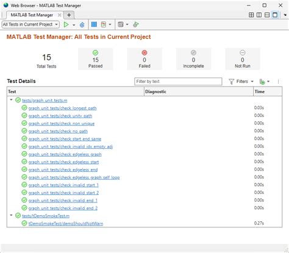This screenshot has height=253, width=289.
Task: Filter results by the 0 Not Run tile
Action: pyautogui.click(x=243, y=59)
